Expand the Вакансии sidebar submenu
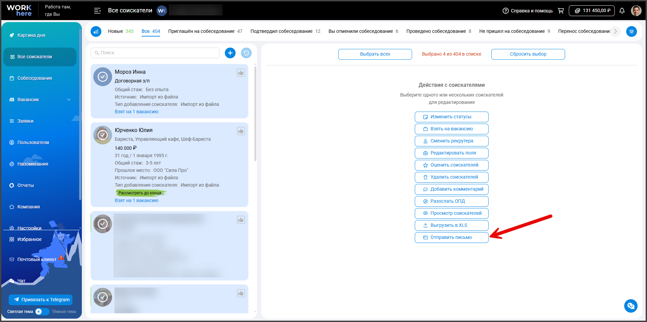Viewport: 647px width, 322px height. coord(69,100)
